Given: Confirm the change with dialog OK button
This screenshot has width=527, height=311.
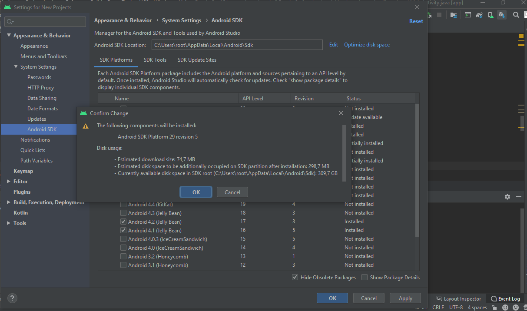Looking at the screenshot, I should [196, 192].
